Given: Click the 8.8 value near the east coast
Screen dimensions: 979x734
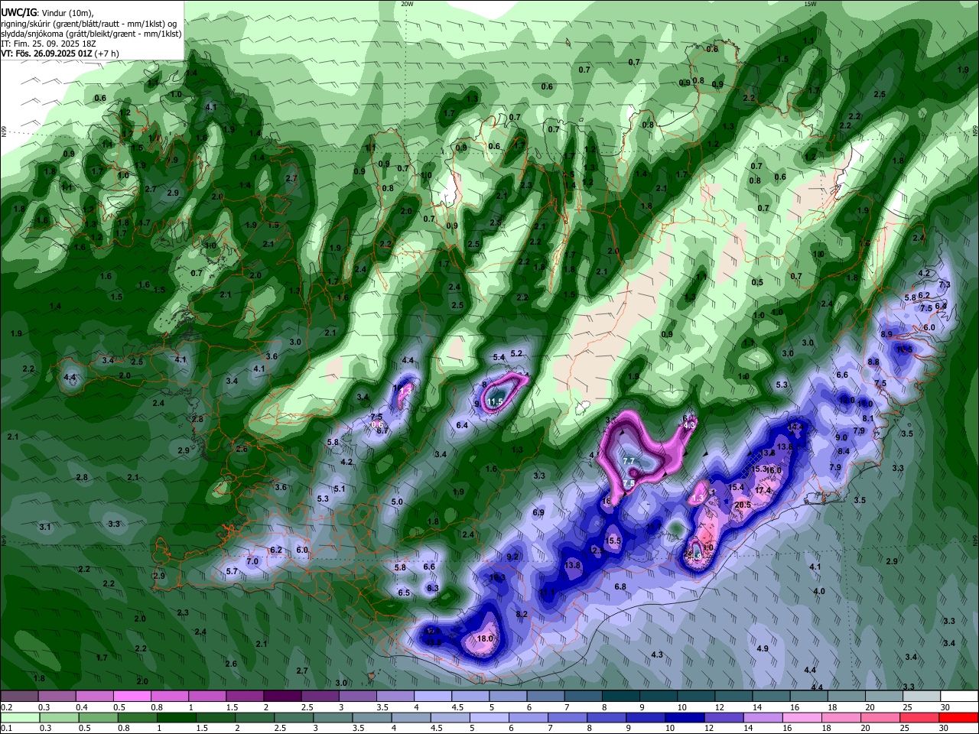Looking at the screenshot, I should (x=873, y=362).
